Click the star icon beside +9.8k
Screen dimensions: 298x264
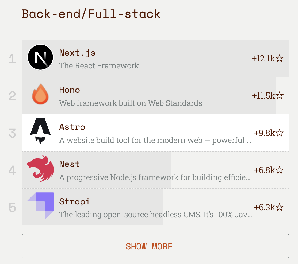[280, 133]
